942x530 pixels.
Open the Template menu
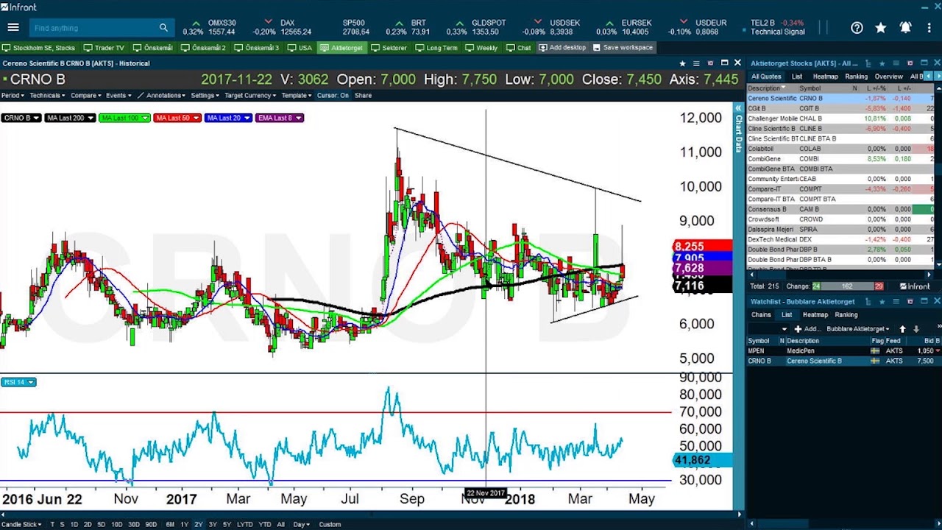(296, 95)
